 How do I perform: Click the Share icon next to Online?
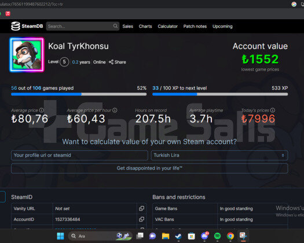pos(111,62)
